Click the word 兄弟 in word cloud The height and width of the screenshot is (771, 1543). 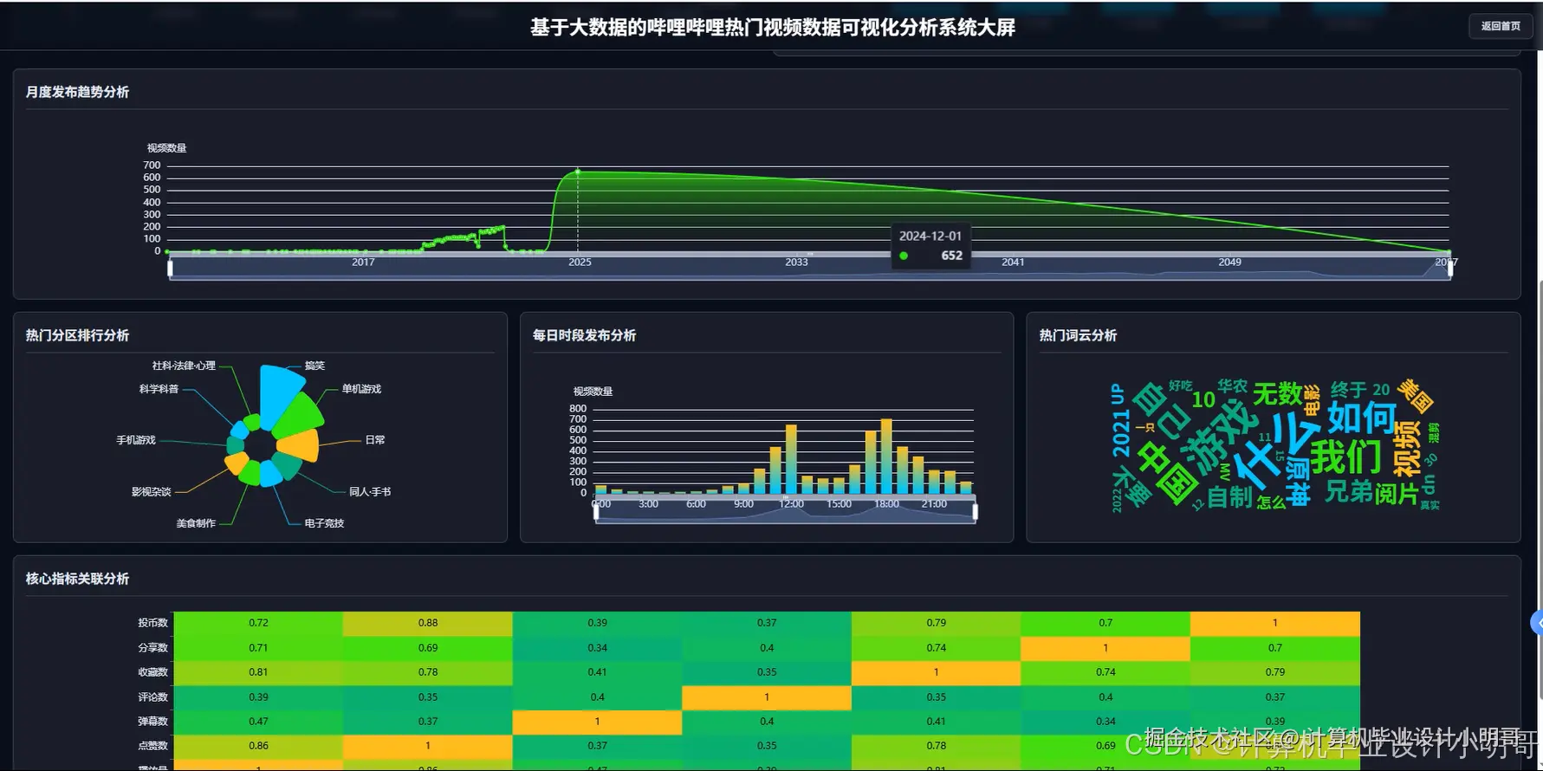(x=1349, y=492)
